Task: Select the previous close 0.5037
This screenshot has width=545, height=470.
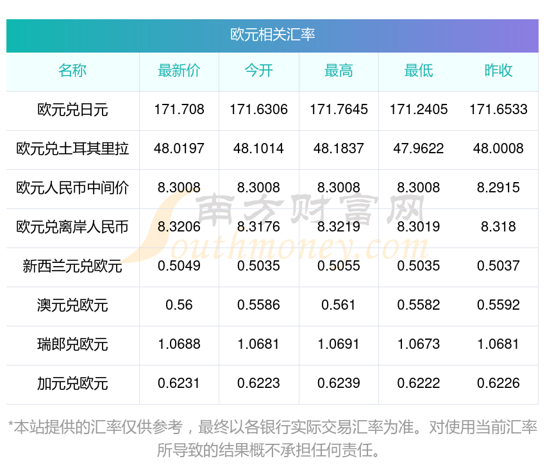Action: (x=498, y=266)
